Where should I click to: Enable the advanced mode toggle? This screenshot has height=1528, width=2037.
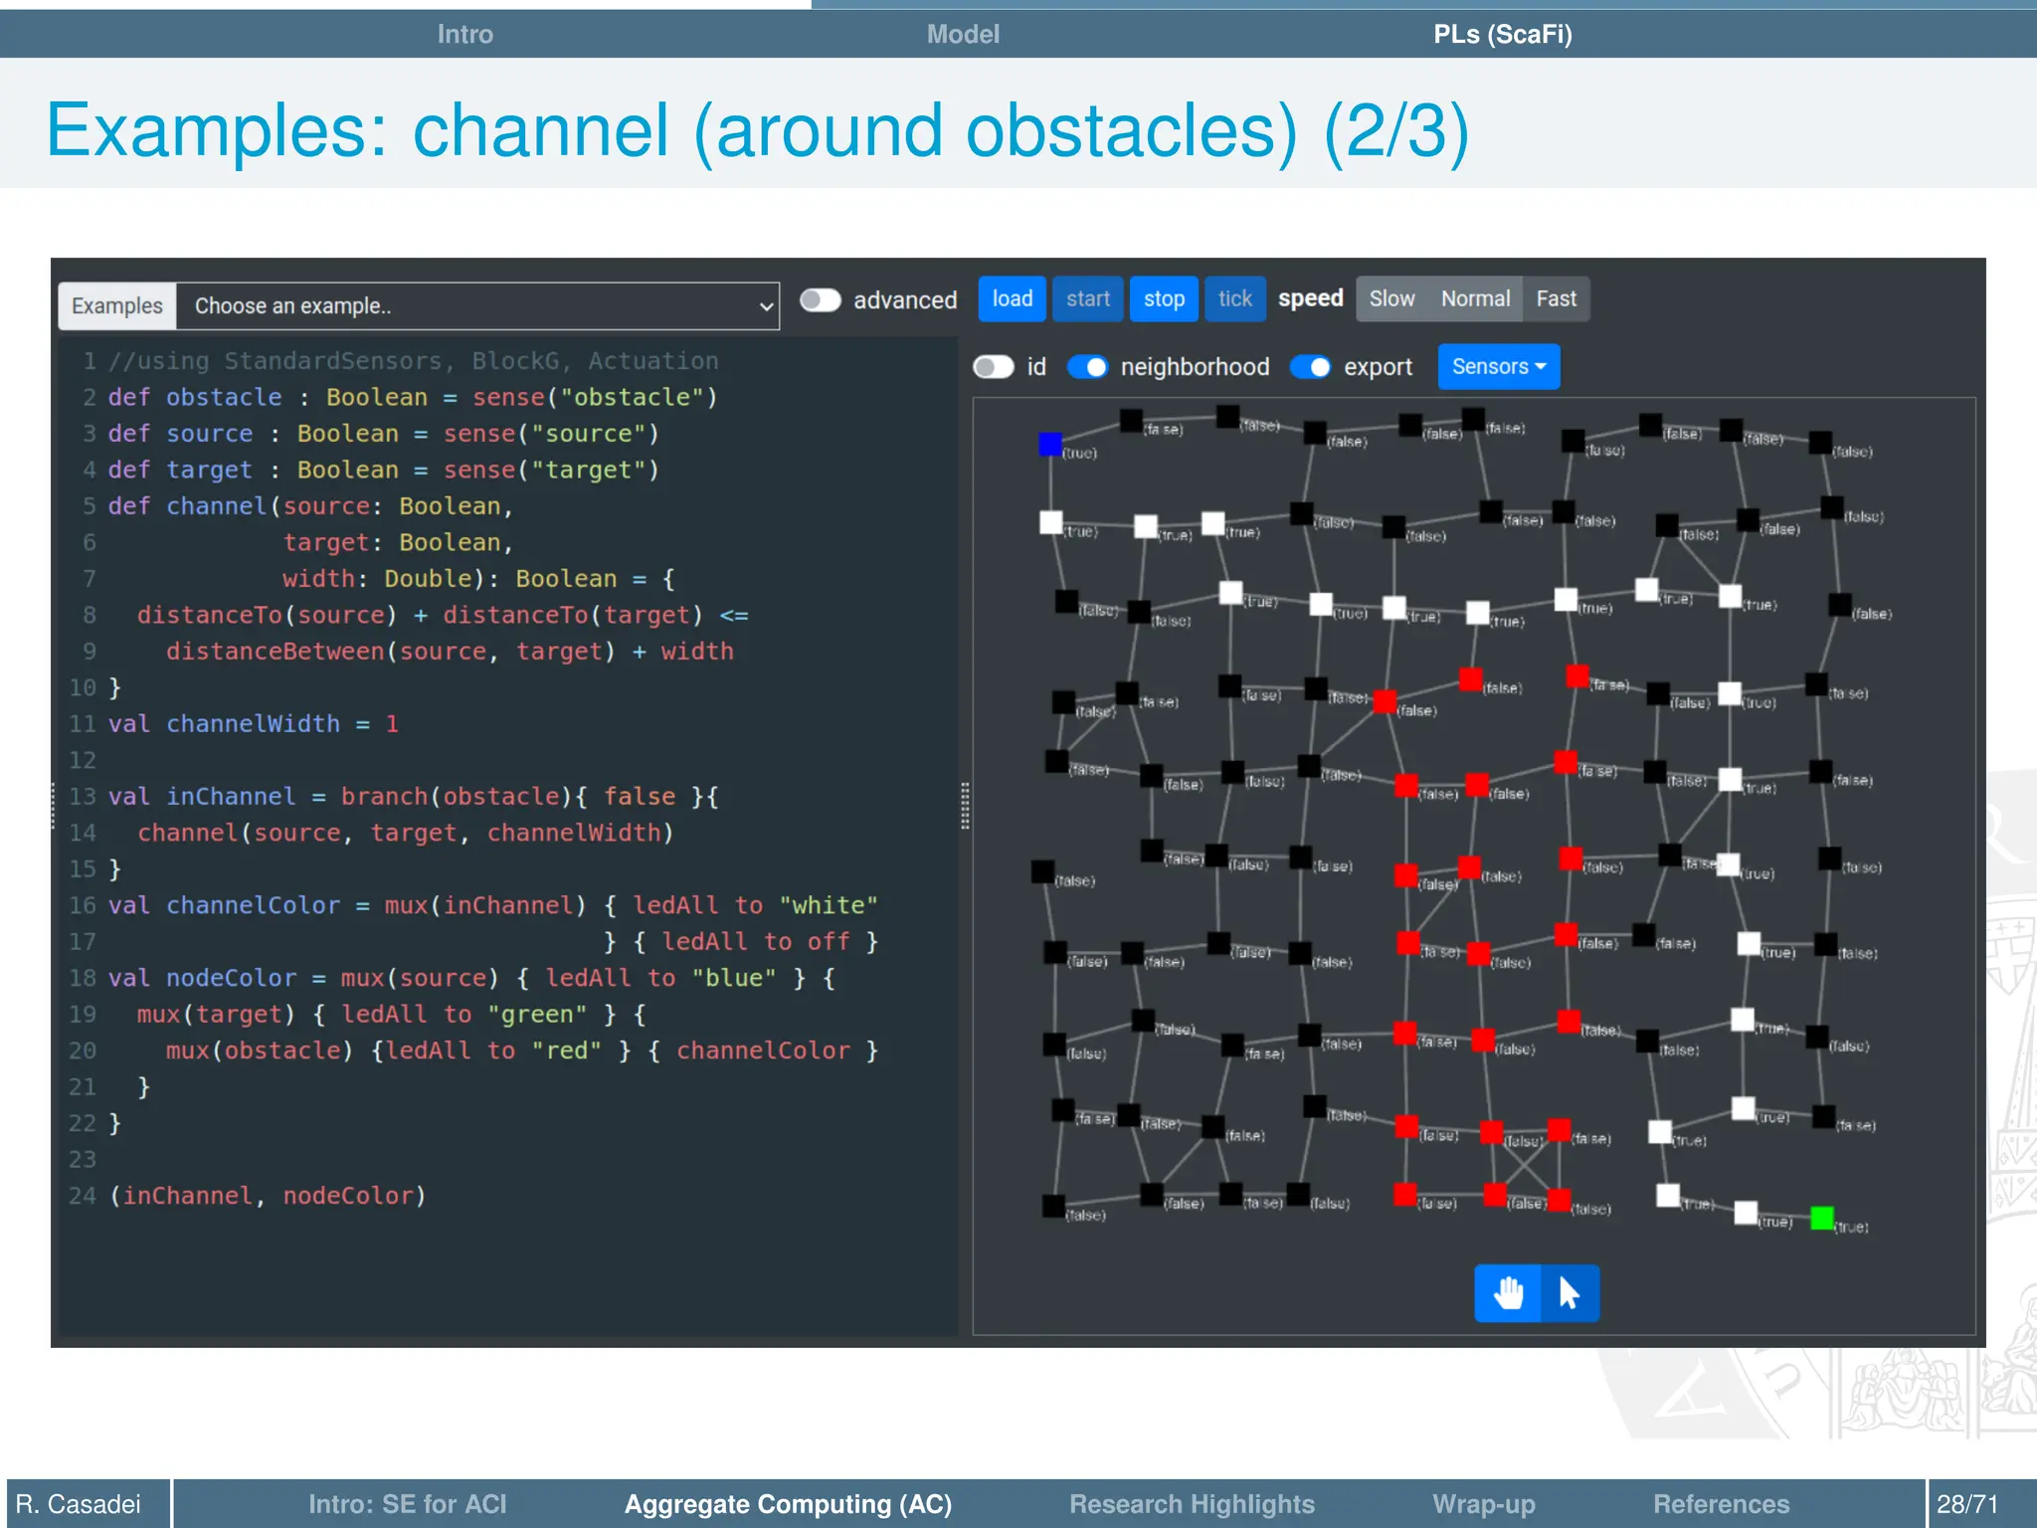[821, 300]
